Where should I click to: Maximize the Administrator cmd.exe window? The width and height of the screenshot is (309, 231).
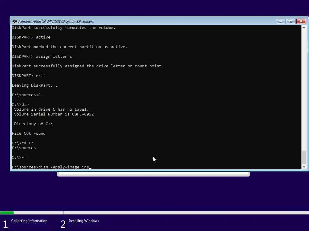(291, 21)
